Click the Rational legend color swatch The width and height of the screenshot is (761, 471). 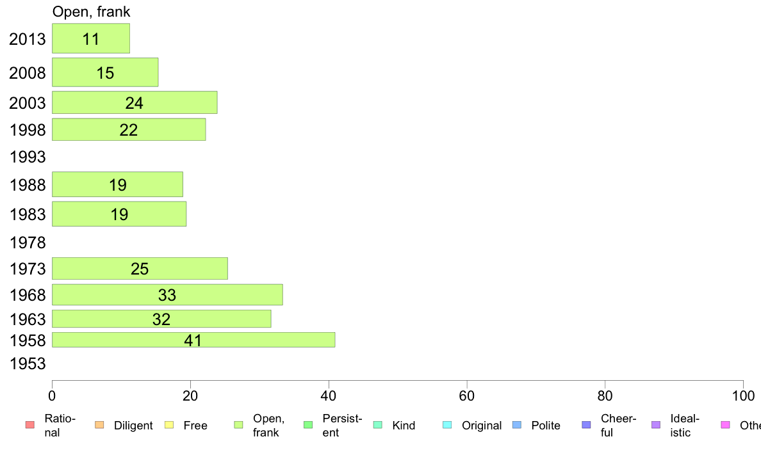pyautogui.click(x=30, y=425)
